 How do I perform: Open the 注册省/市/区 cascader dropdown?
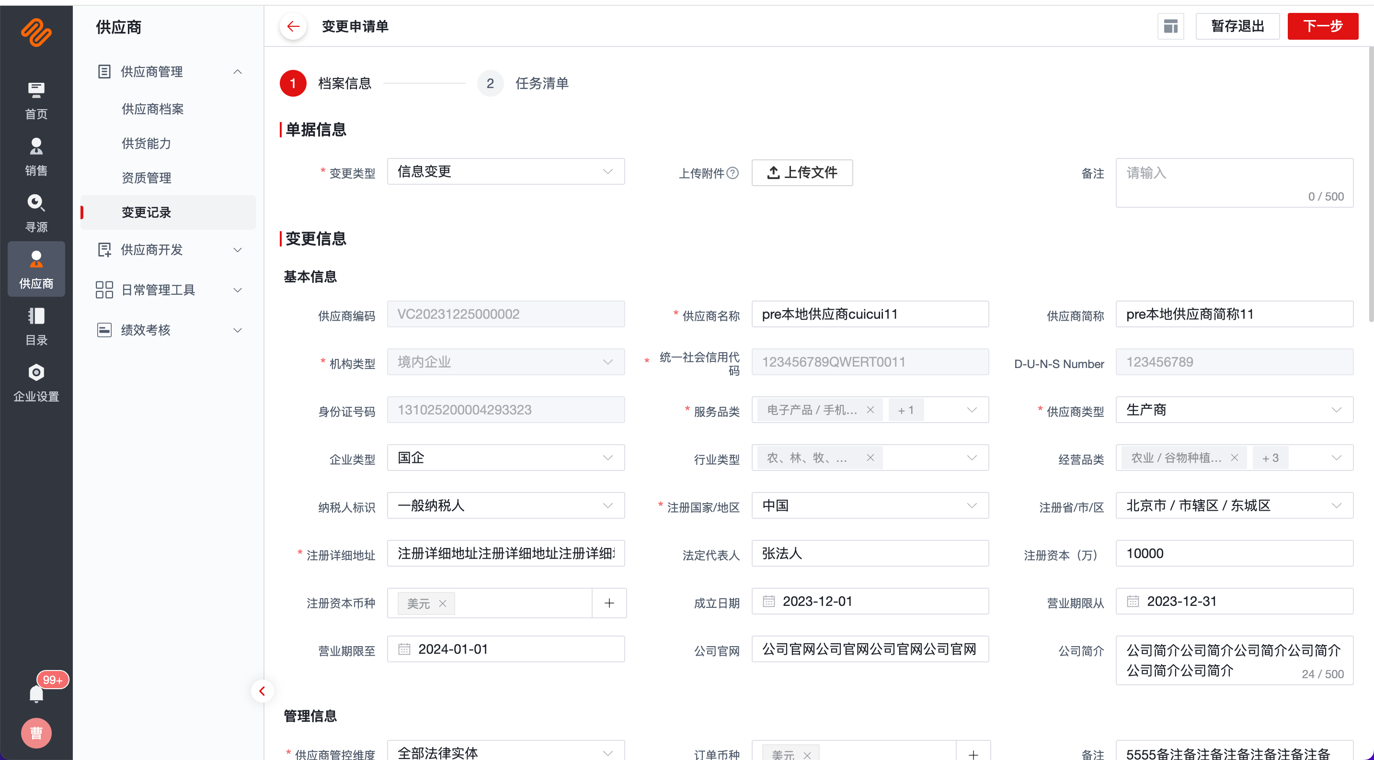pyautogui.click(x=1234, y=505)
